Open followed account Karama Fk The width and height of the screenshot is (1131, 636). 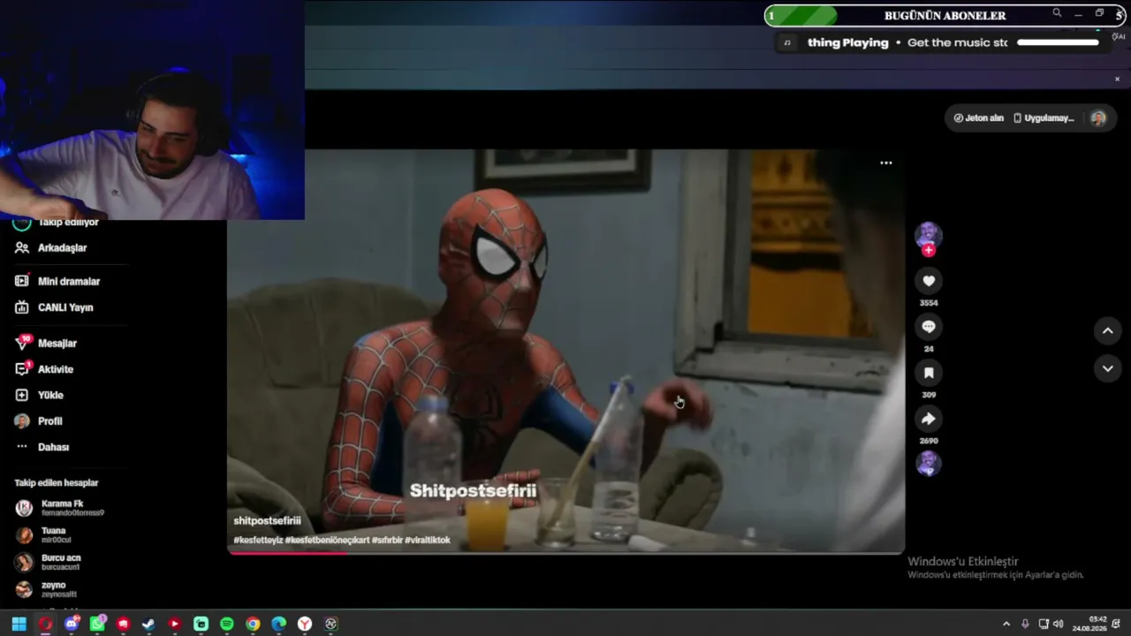pos(60,508)
